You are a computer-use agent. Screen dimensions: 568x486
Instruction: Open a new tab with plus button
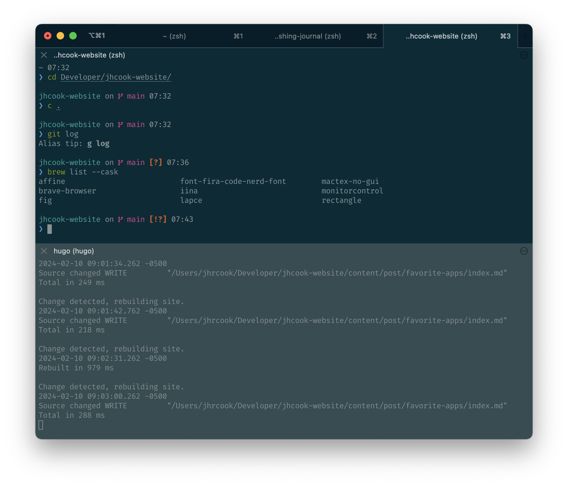(525, 36)
